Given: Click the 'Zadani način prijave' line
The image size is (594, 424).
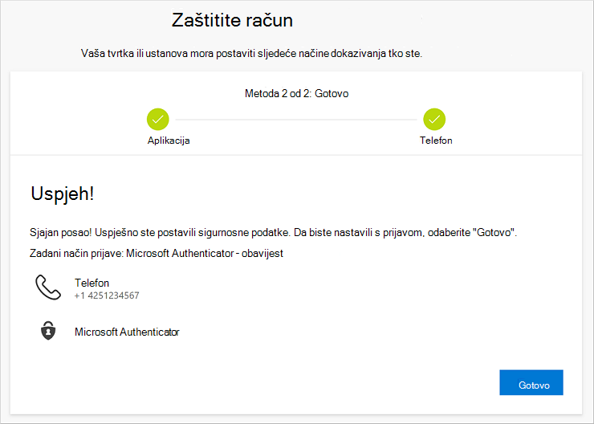Looking at the screenshot, I should click(156, 253).
